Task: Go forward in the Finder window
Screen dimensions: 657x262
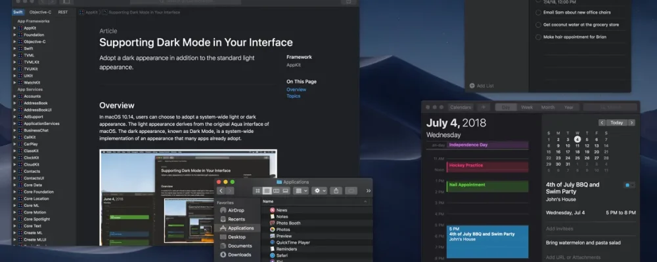Action: 231,191
